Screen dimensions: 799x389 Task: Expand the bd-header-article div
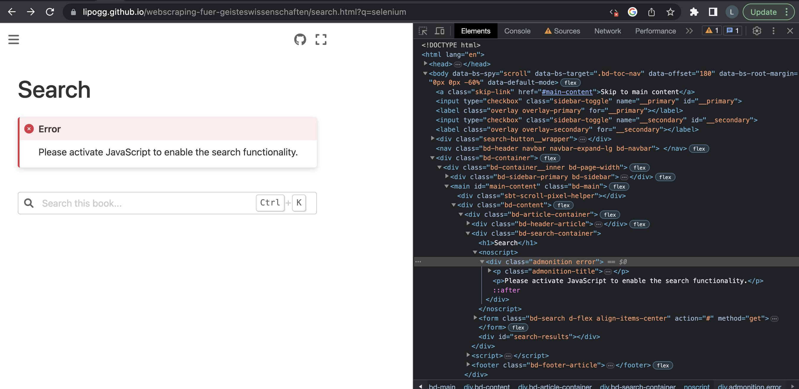[x=469, y=224]
